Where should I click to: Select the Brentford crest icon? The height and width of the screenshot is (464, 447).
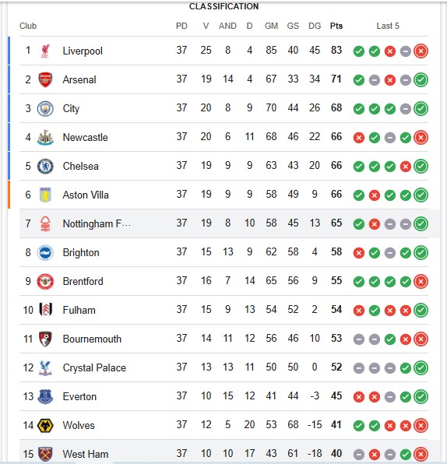tap(45, 281)
